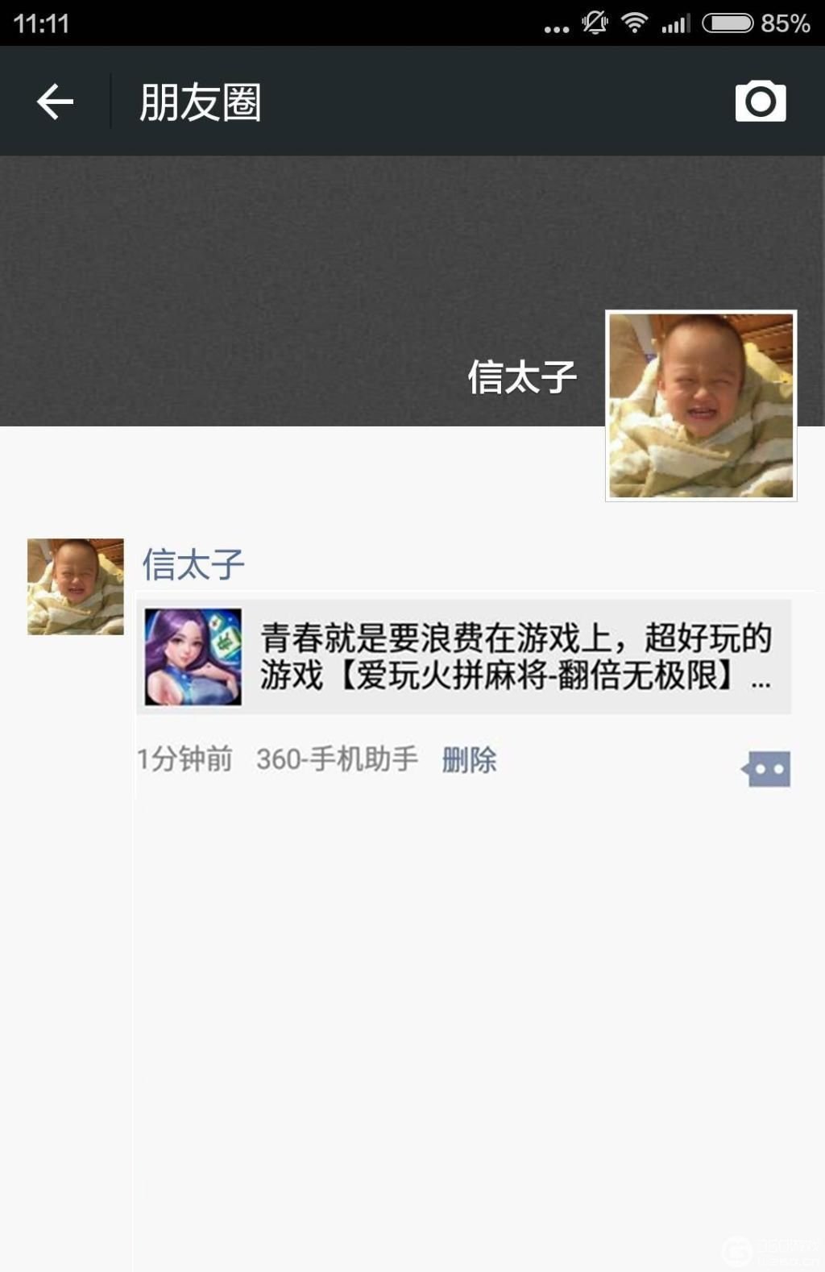Open the blue 信太子 poster name link

193,564
